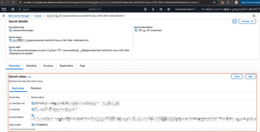Bookmark this page with the star icon
The image size is (260, 132).
[x=214, y=2]
